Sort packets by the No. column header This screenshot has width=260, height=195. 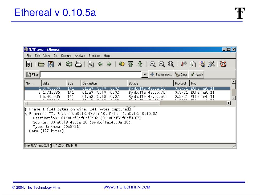33,83
